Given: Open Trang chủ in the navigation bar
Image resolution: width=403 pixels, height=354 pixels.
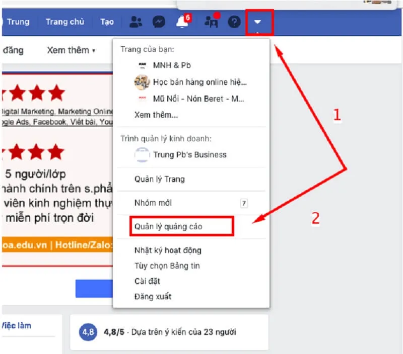Looking at the screenshot, I should pos(64,22).
